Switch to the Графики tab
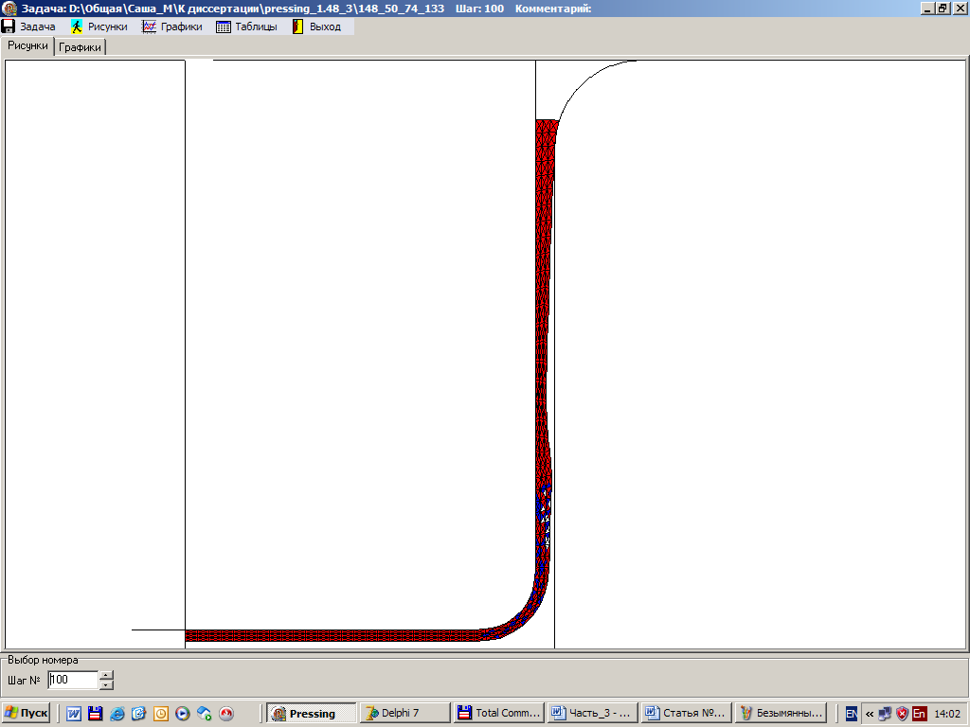The image size is (970, 727). coord(81,47)
